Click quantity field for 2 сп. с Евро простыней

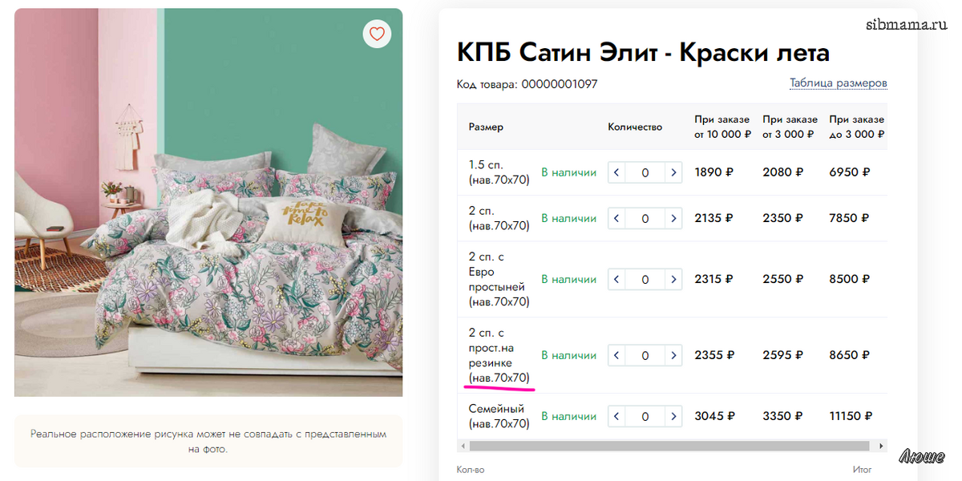point(645,280)
